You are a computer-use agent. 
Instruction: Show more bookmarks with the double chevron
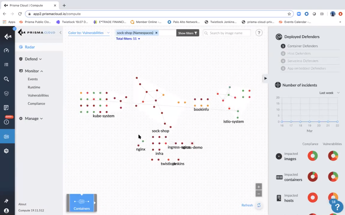tap(340, 22)
